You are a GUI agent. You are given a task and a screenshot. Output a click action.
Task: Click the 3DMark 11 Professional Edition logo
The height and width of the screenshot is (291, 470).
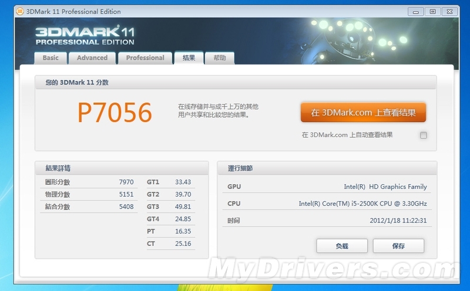85,35
